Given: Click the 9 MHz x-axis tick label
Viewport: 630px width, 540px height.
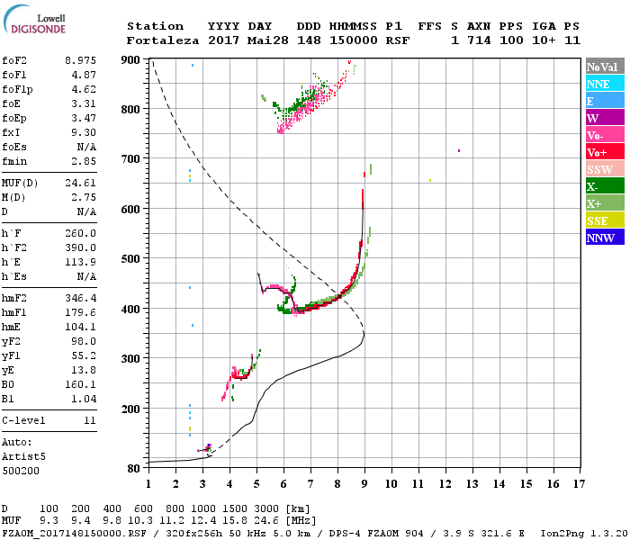Looking at the screenshot, I should pos(364,484).
